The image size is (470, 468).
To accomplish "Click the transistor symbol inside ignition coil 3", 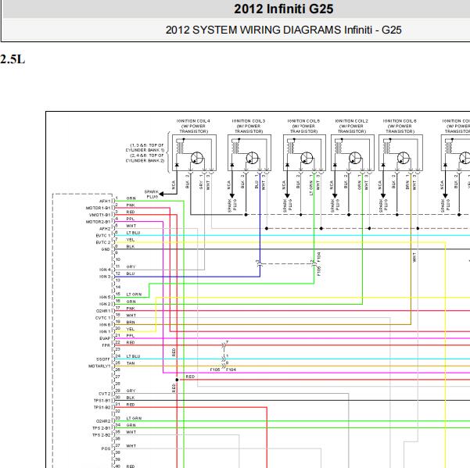I will [252, 158].
